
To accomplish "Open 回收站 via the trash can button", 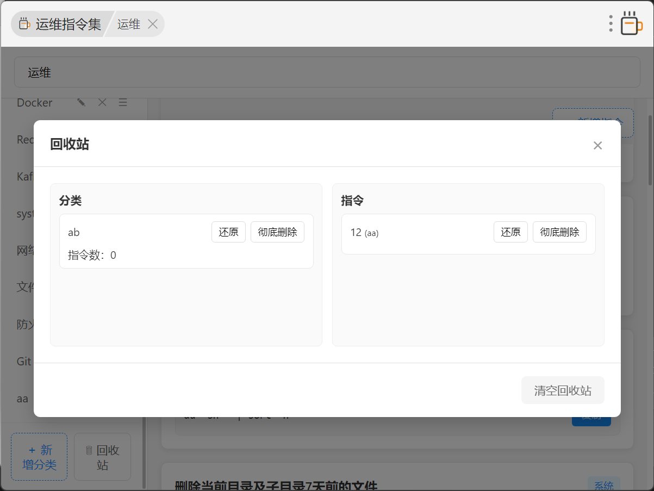I will tap(102, 457).
